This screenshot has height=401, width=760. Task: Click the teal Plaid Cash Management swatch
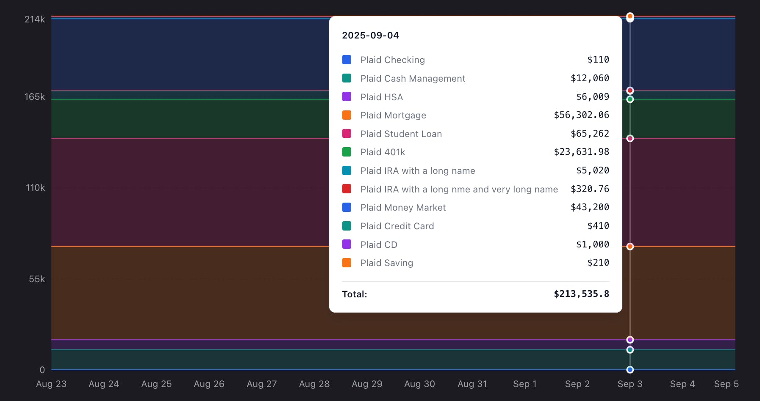pyautogui.click(x=347, y=78)
